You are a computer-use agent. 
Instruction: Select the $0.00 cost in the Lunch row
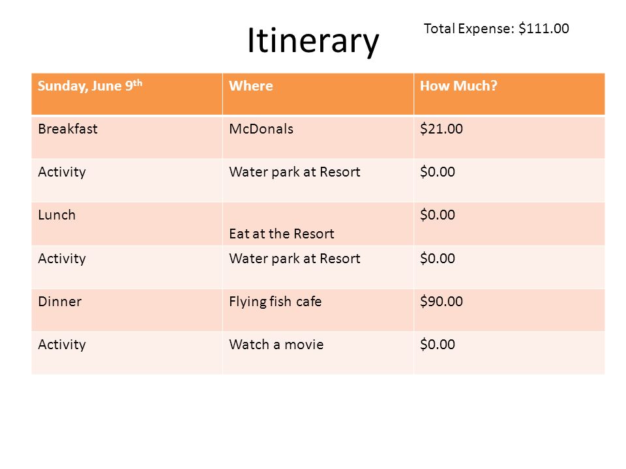(x=509, y=223)
